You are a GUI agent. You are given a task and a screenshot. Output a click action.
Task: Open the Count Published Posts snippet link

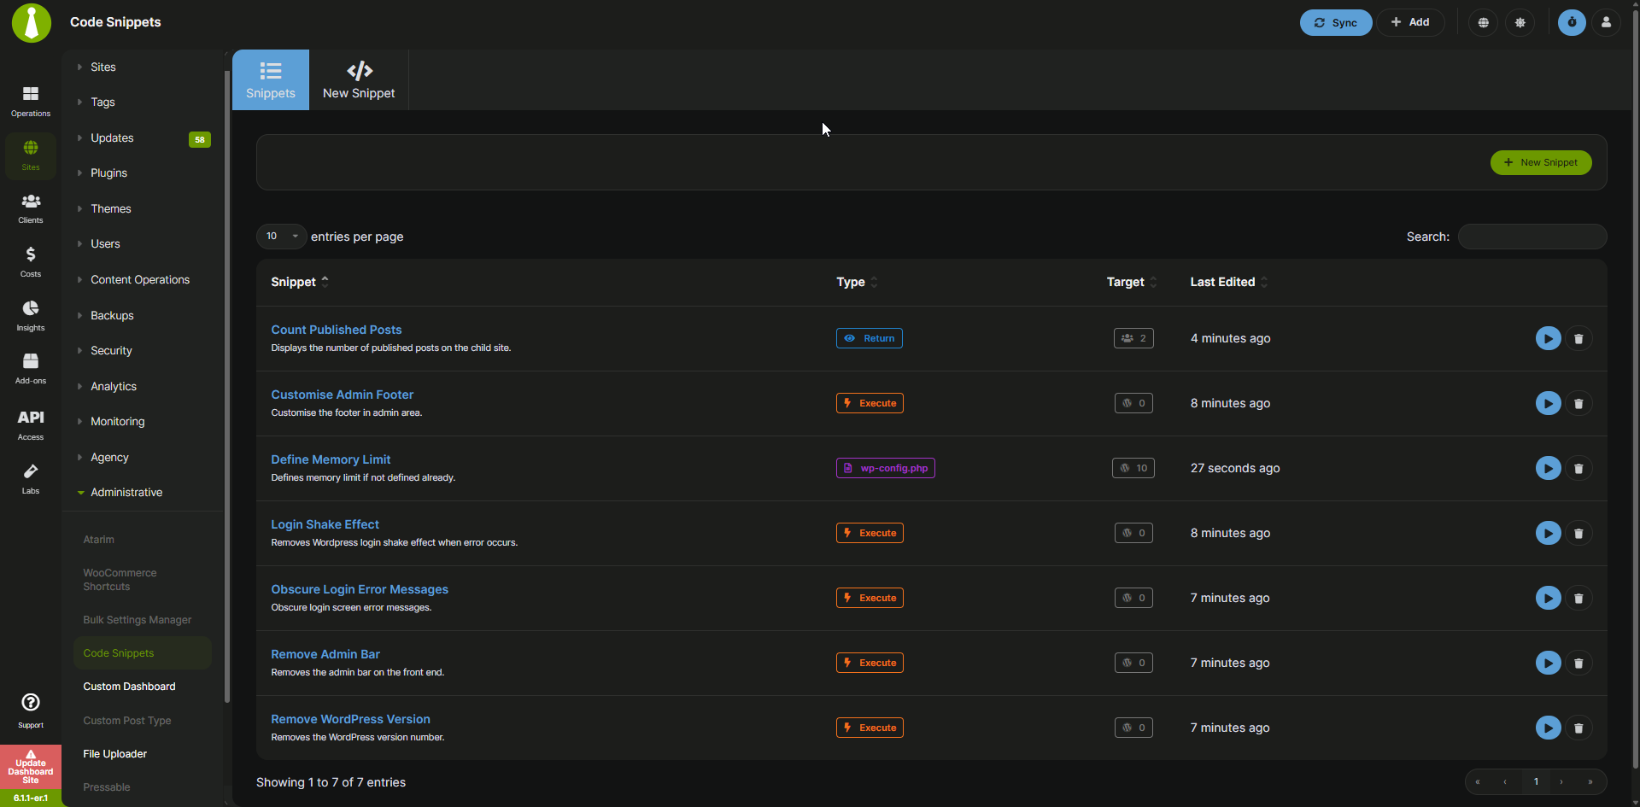point(337,330)
